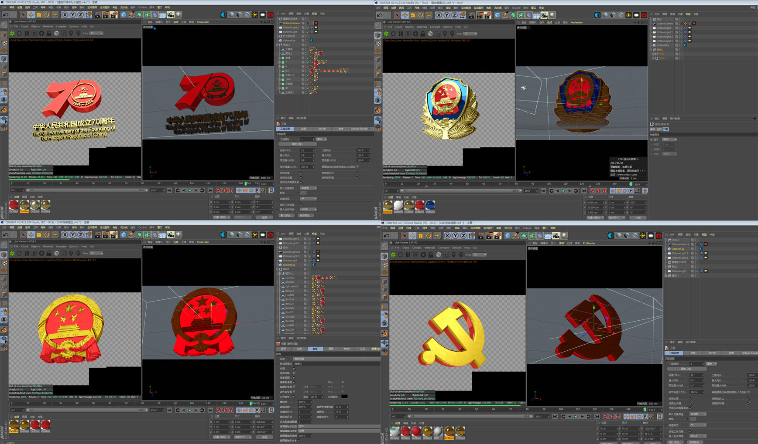Screen dimensions: 758x444
Task: Click 应用 apply button in police badge coordinates
Action: point(638,217)
